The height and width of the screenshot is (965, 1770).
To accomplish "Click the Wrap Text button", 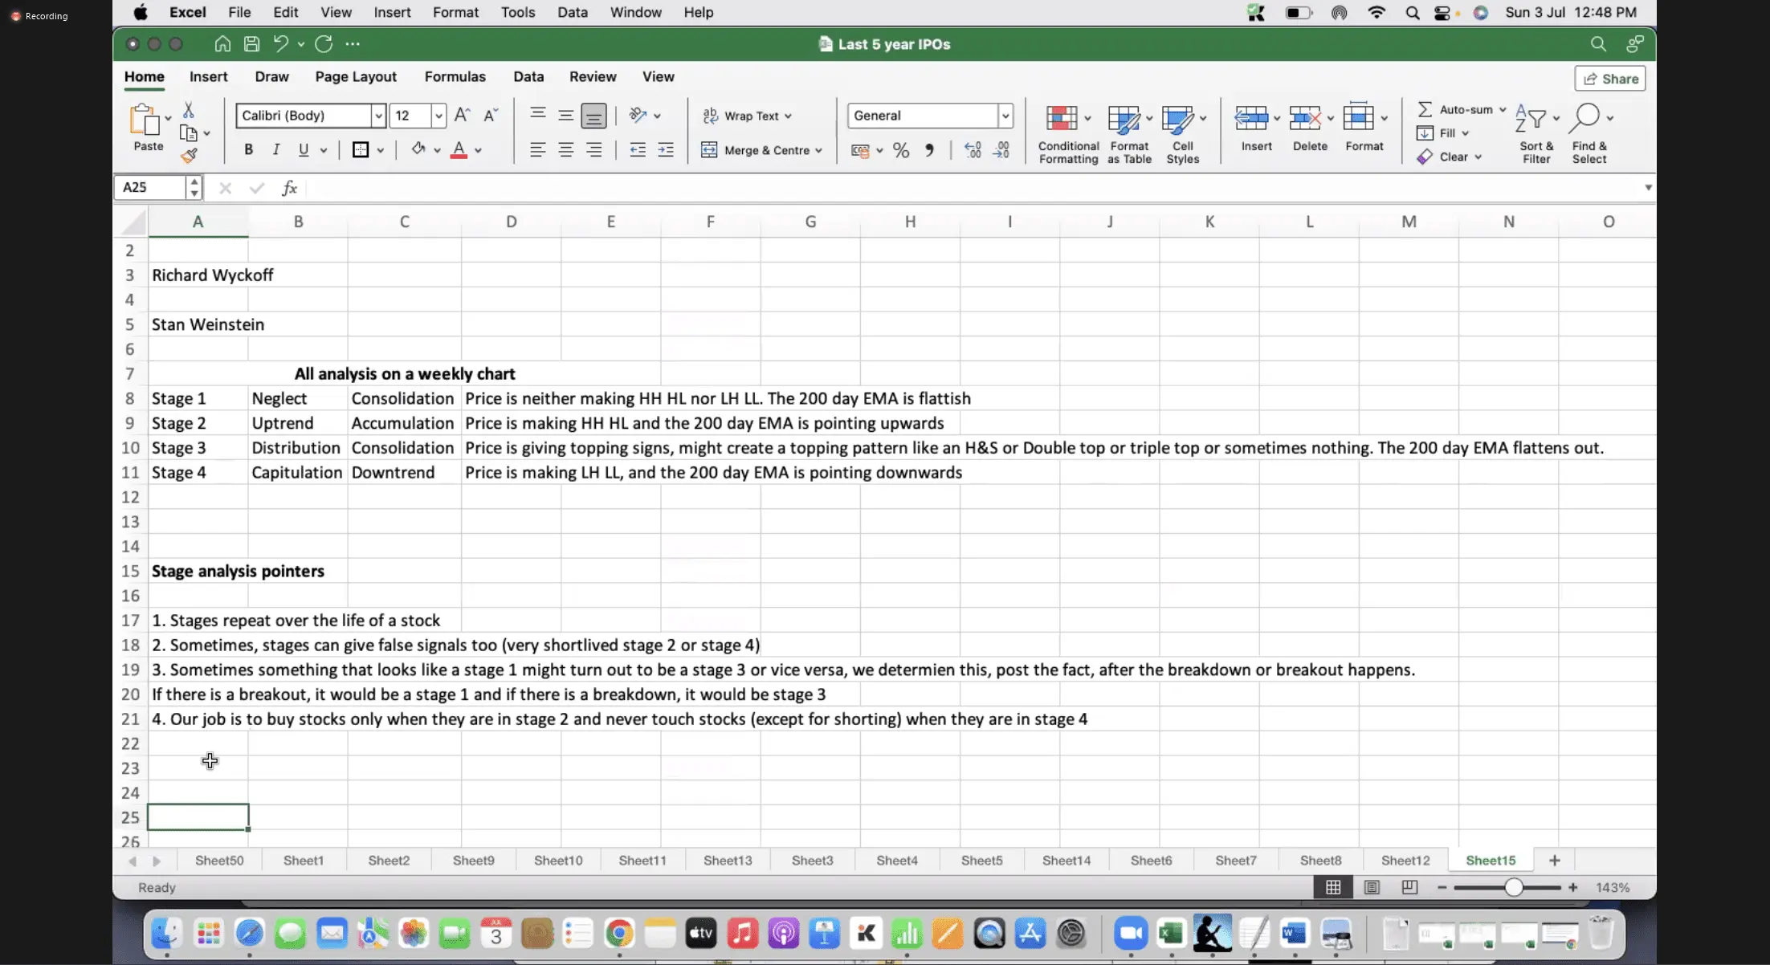I will pyautogui.click(x=747, y=116).
